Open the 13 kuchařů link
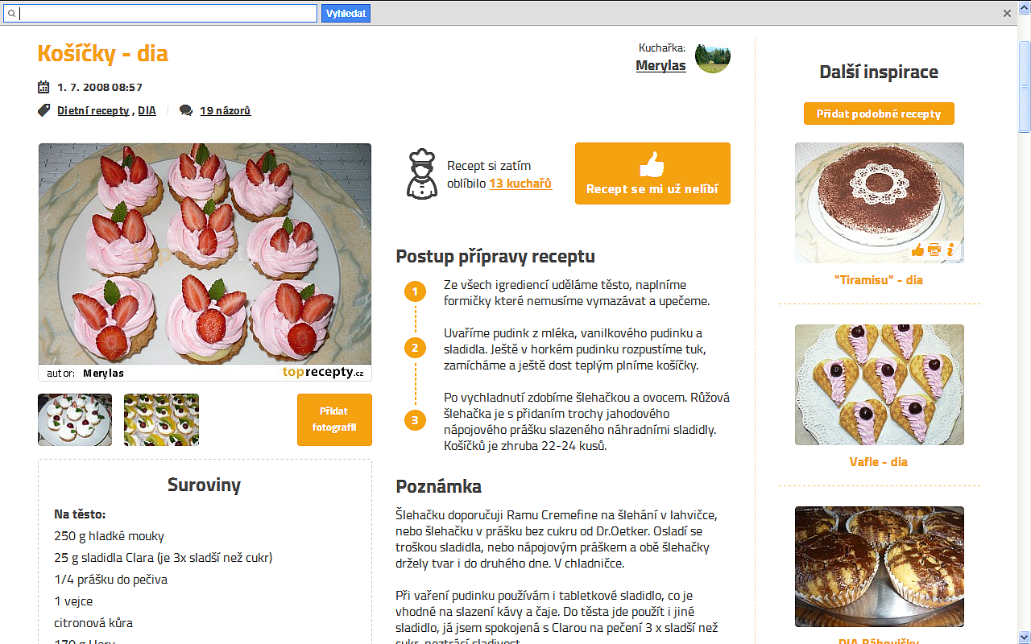The image size is (1031, 644). 520,184
